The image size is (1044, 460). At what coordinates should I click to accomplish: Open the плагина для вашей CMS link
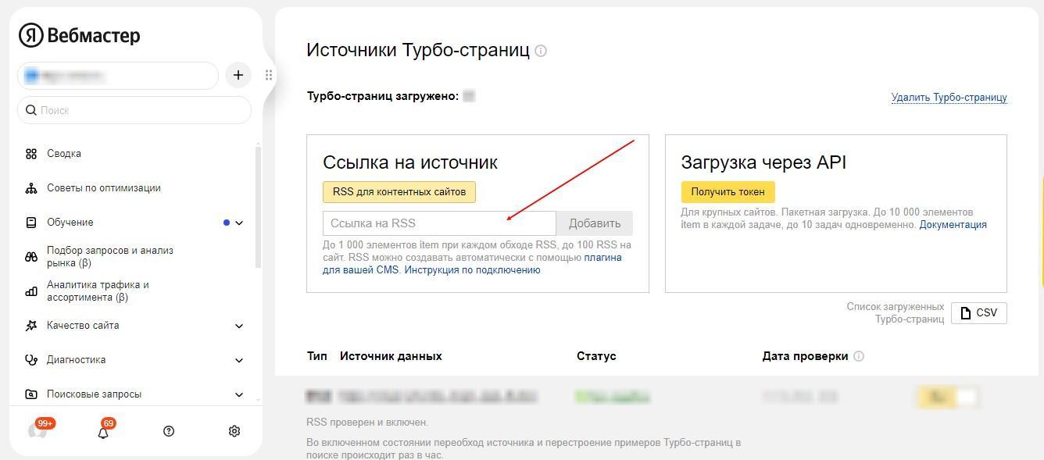[x=472, y=263]
